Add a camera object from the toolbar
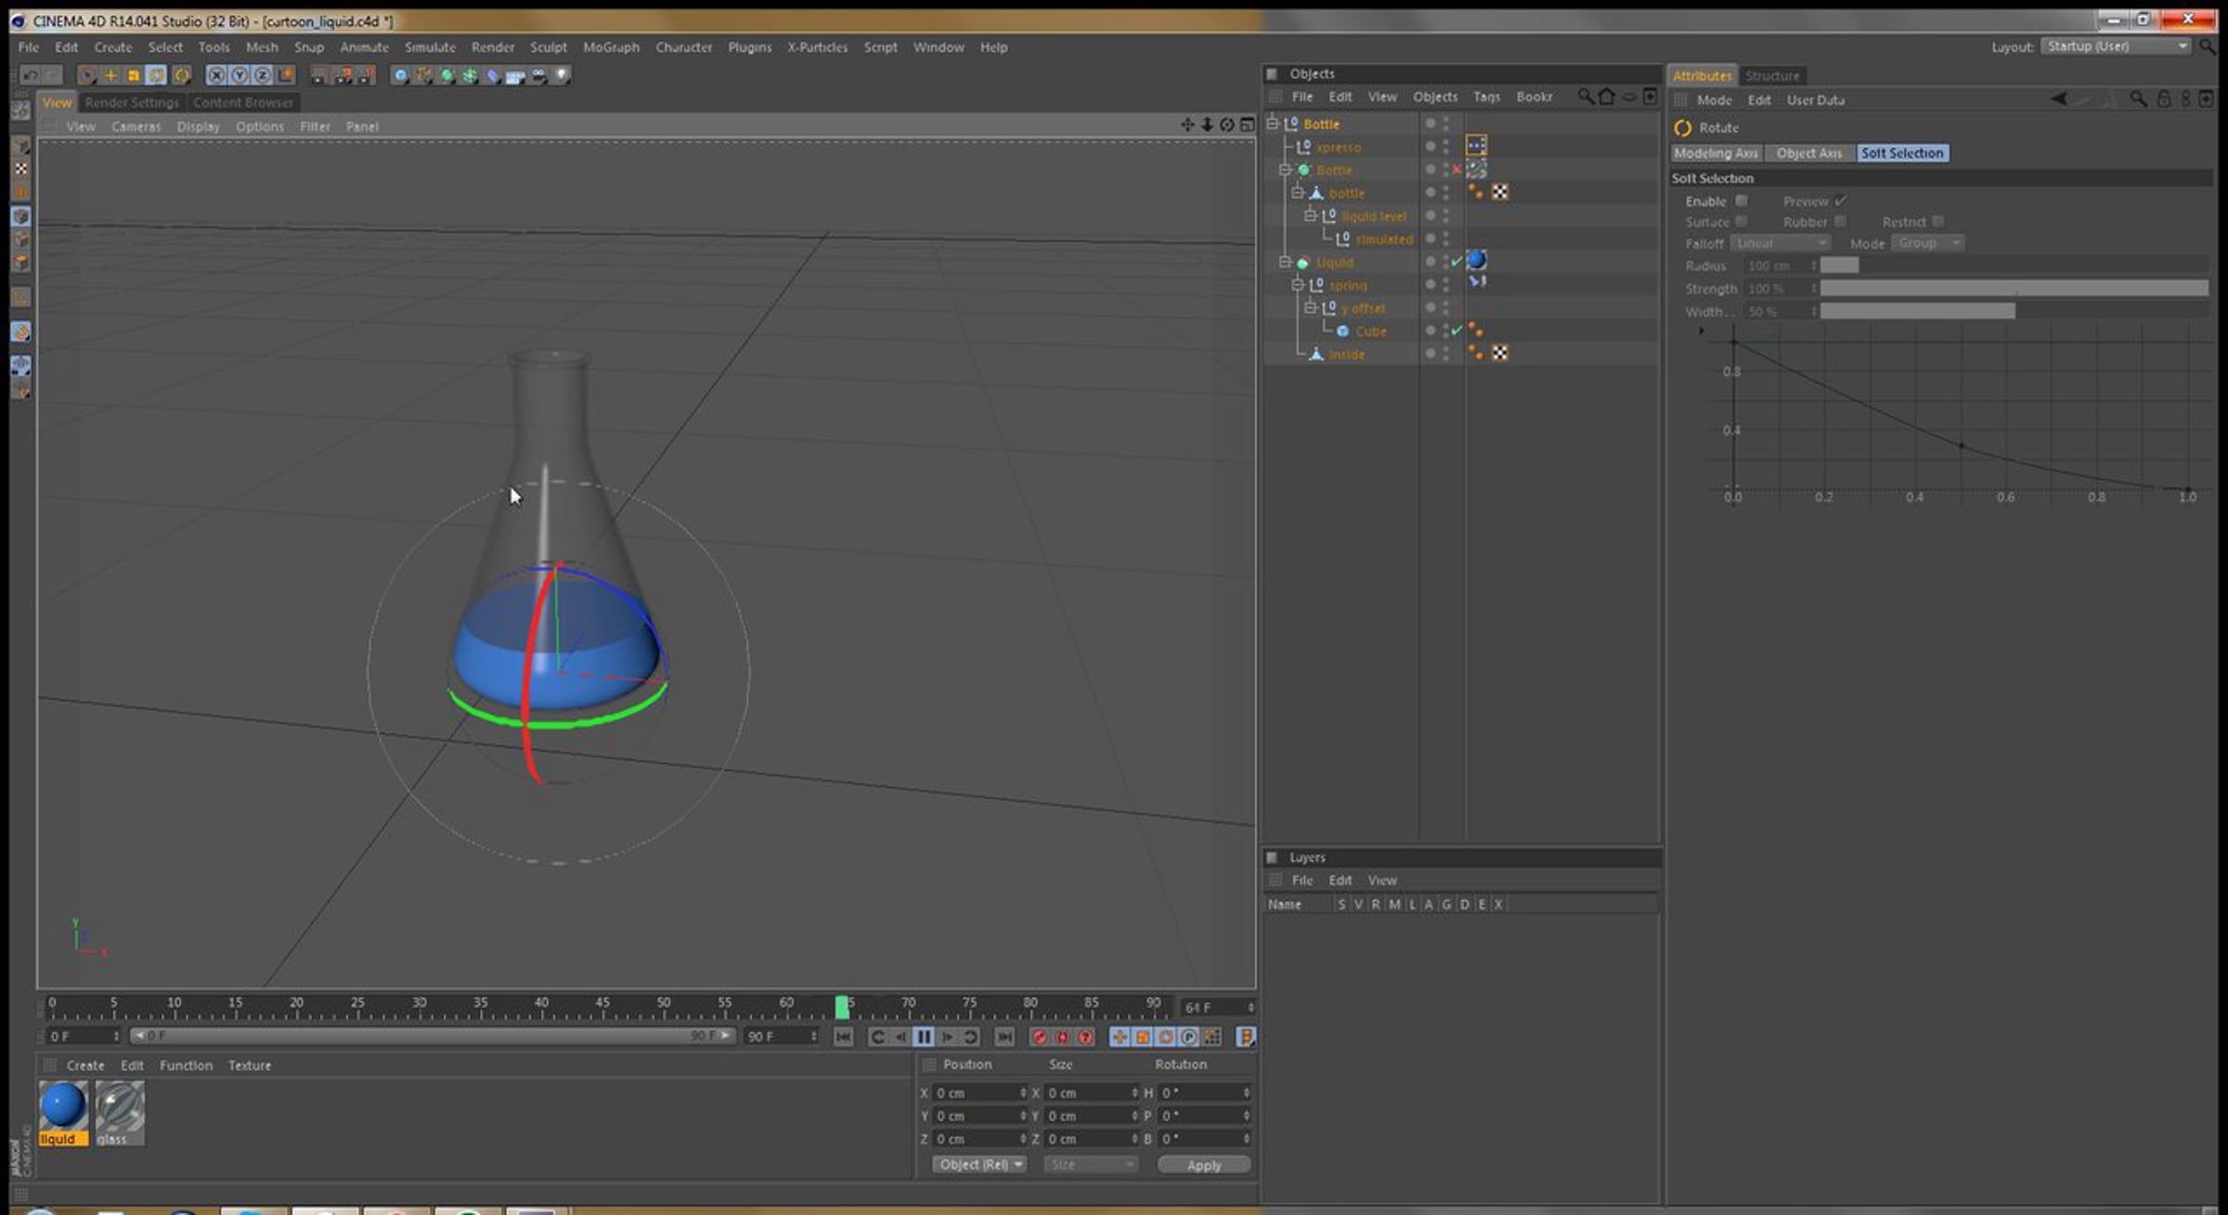This screenshot has height=1215, width=2228. click(x=539, y=75)
